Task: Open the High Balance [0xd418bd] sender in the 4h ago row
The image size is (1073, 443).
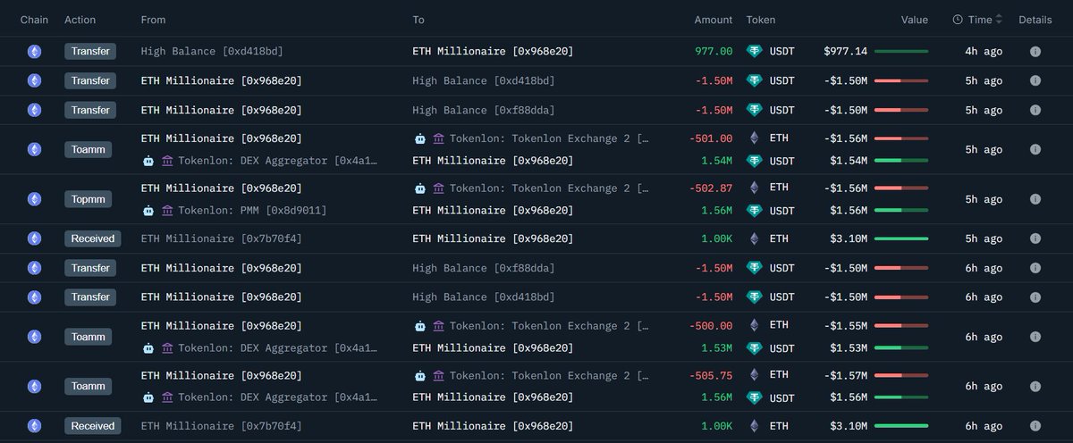Action: 212,52
